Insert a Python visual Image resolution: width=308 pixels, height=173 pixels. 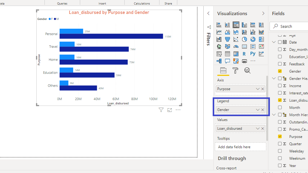coord(253,54)
